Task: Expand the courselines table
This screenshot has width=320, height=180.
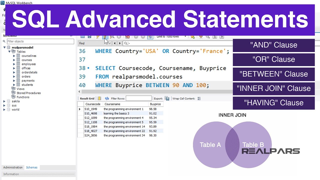Action: tap(14, 56)
